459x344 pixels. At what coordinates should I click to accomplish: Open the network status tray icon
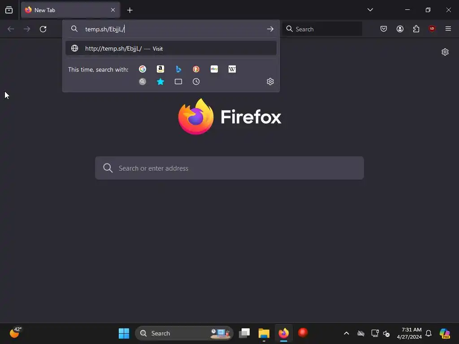[375, 333]
